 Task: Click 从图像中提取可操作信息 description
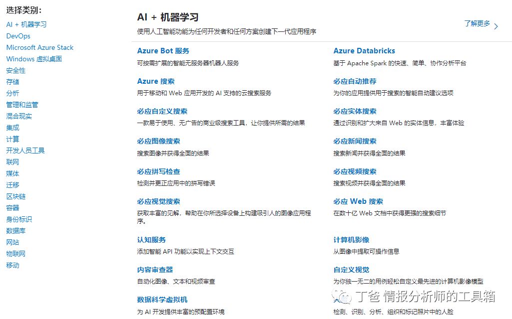[366, 252]
